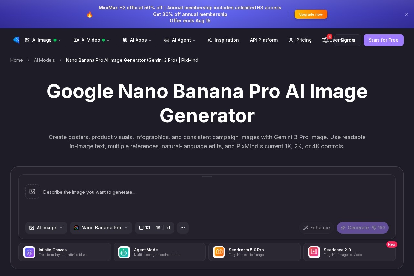Click the sparkle icon beside Inspiration
The width and height of the screenshot is (414, 276).
pyautogui.click(x=210, y=40)
